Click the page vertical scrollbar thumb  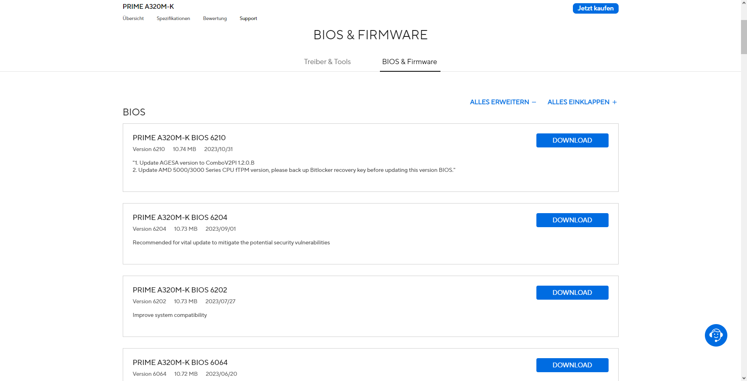point(744,37)
